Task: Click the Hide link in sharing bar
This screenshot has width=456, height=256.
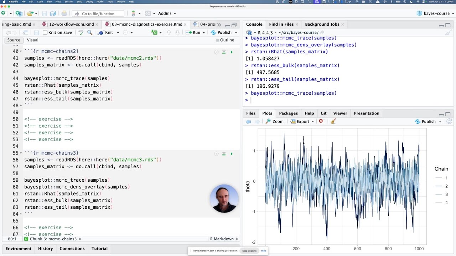Action: [263, 251]
